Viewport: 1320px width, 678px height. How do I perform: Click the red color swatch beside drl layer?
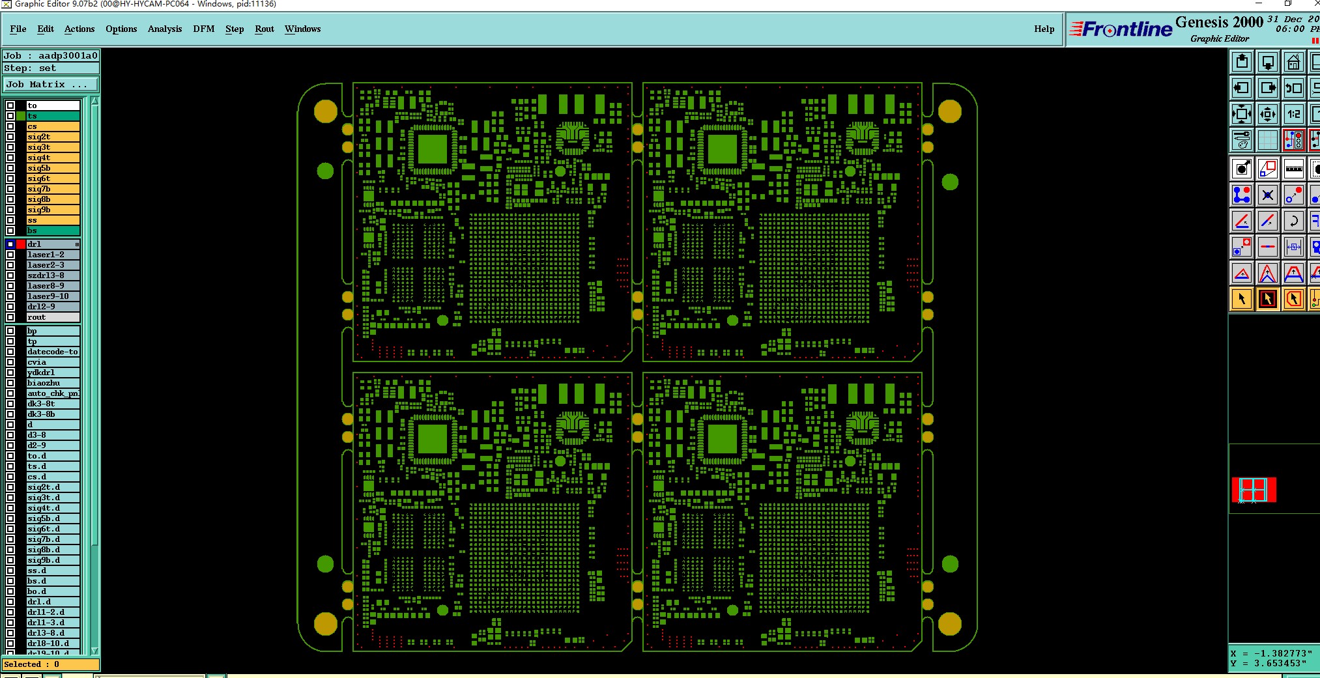click(x=21, y=244)
